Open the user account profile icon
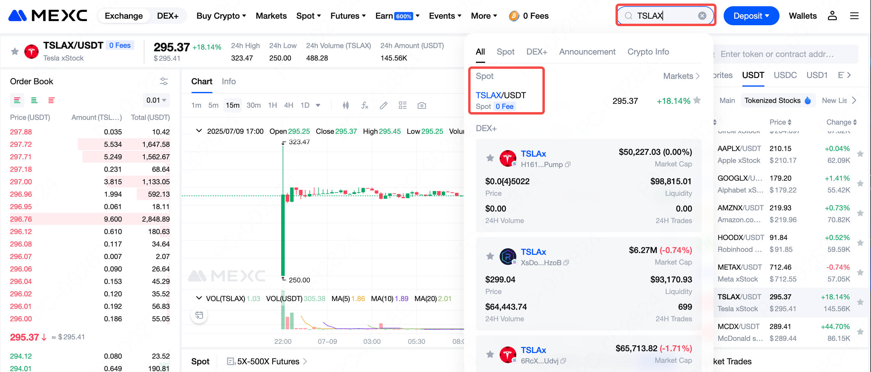Image resolution: width=871 pixels, height=372 pixels. point(832,16)
